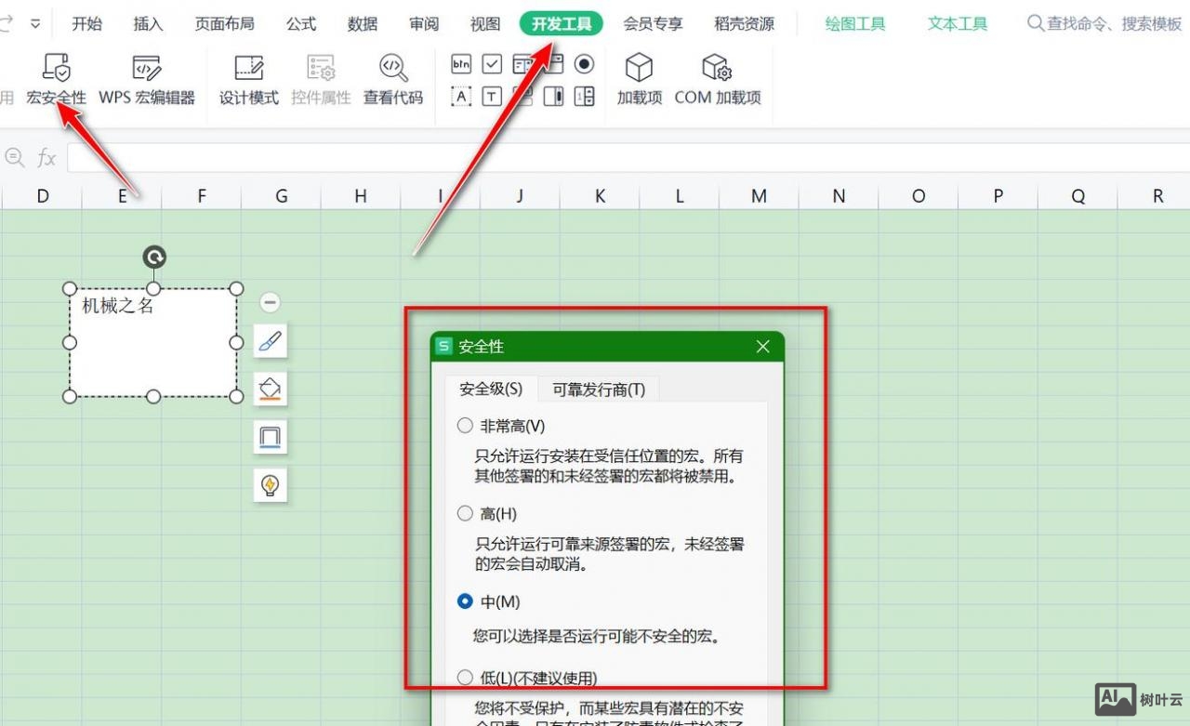Viewport: 1190px width, 726px height.
Task: Switch to 绘图工具 tab
Action: 854,24
